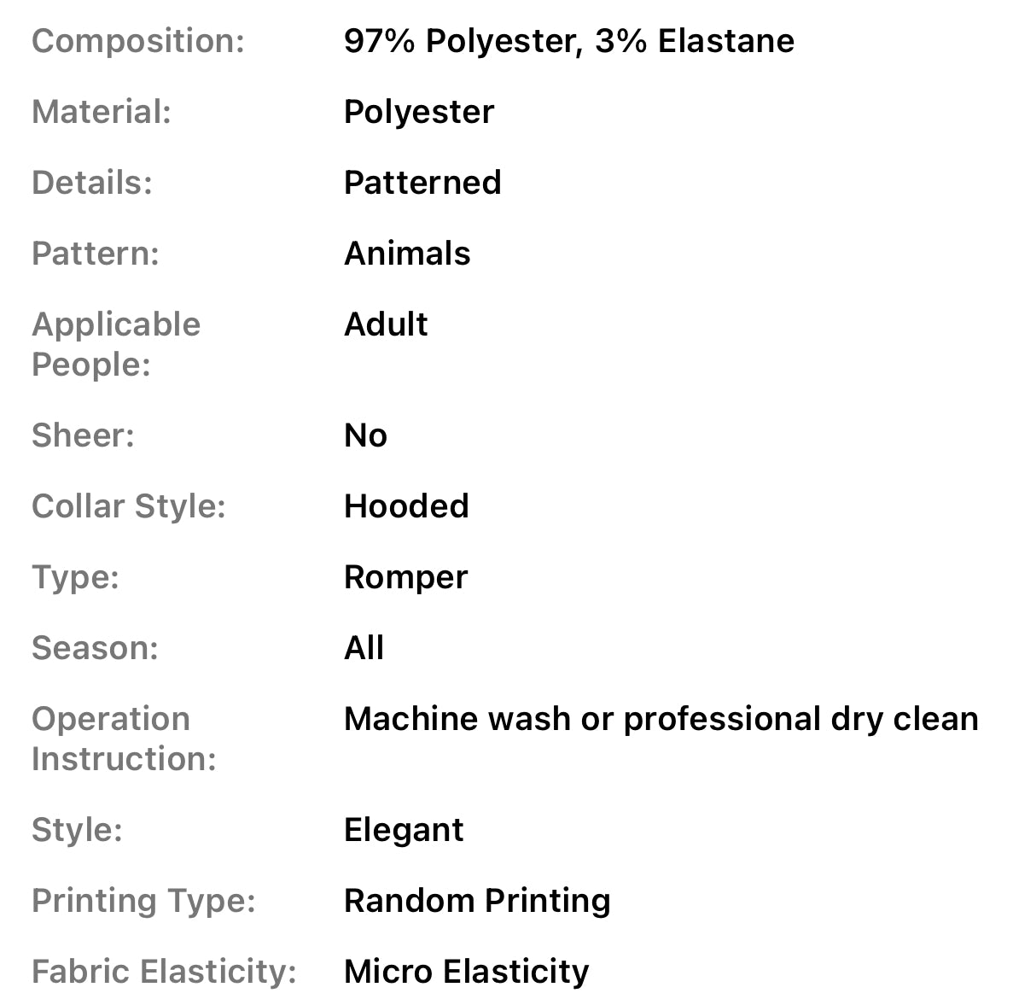The height and width of the screenshot is (999, 1013).
Task: Click the "Applicable People:" label
Action: coord(116,344)
